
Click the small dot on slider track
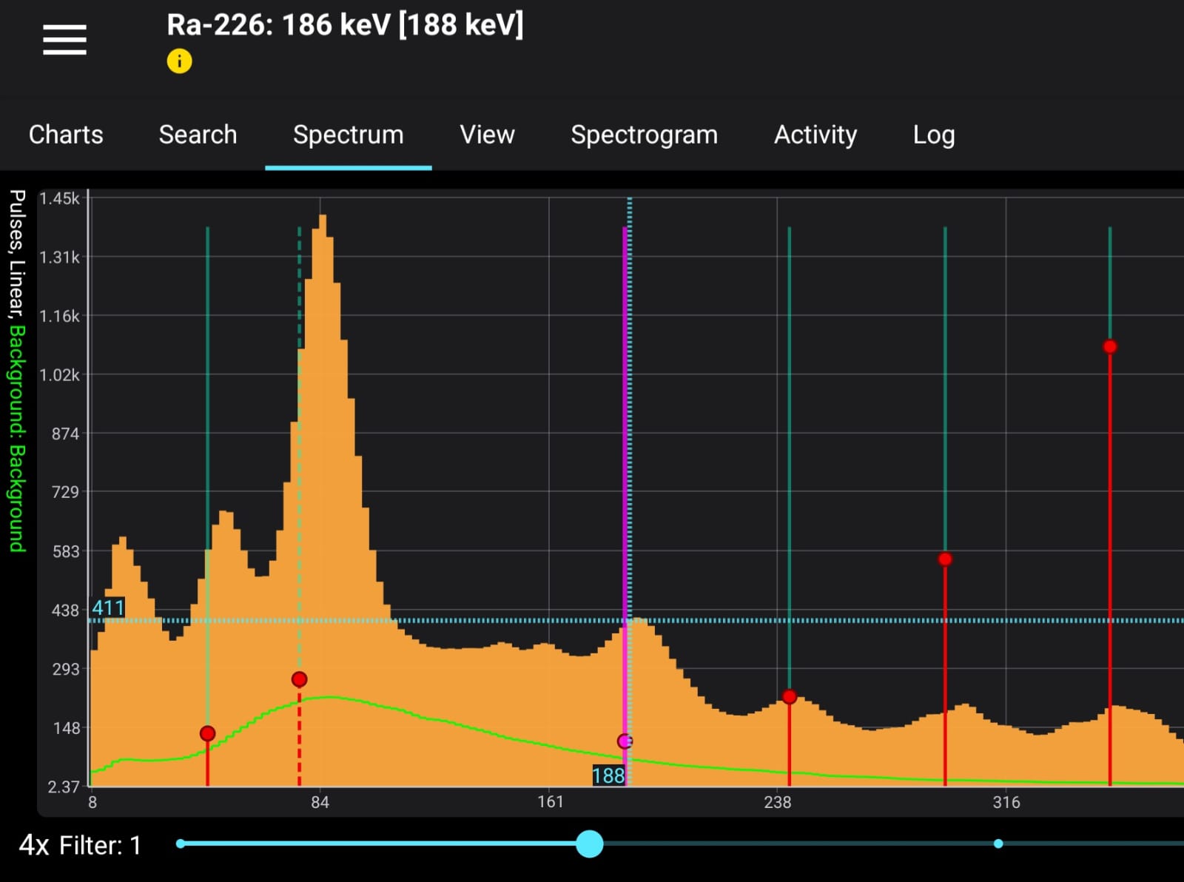[998, 844]
